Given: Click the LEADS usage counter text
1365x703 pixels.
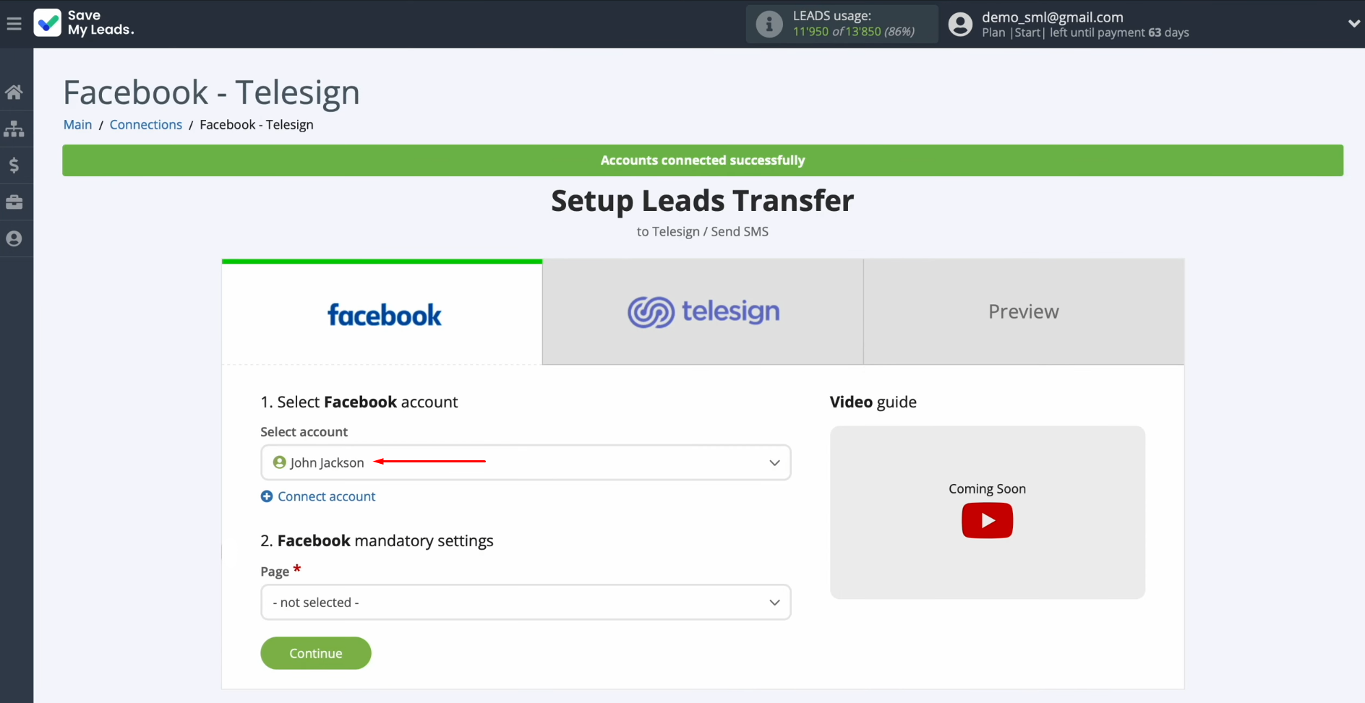Looking at the screenshot, I should [854, 31].
